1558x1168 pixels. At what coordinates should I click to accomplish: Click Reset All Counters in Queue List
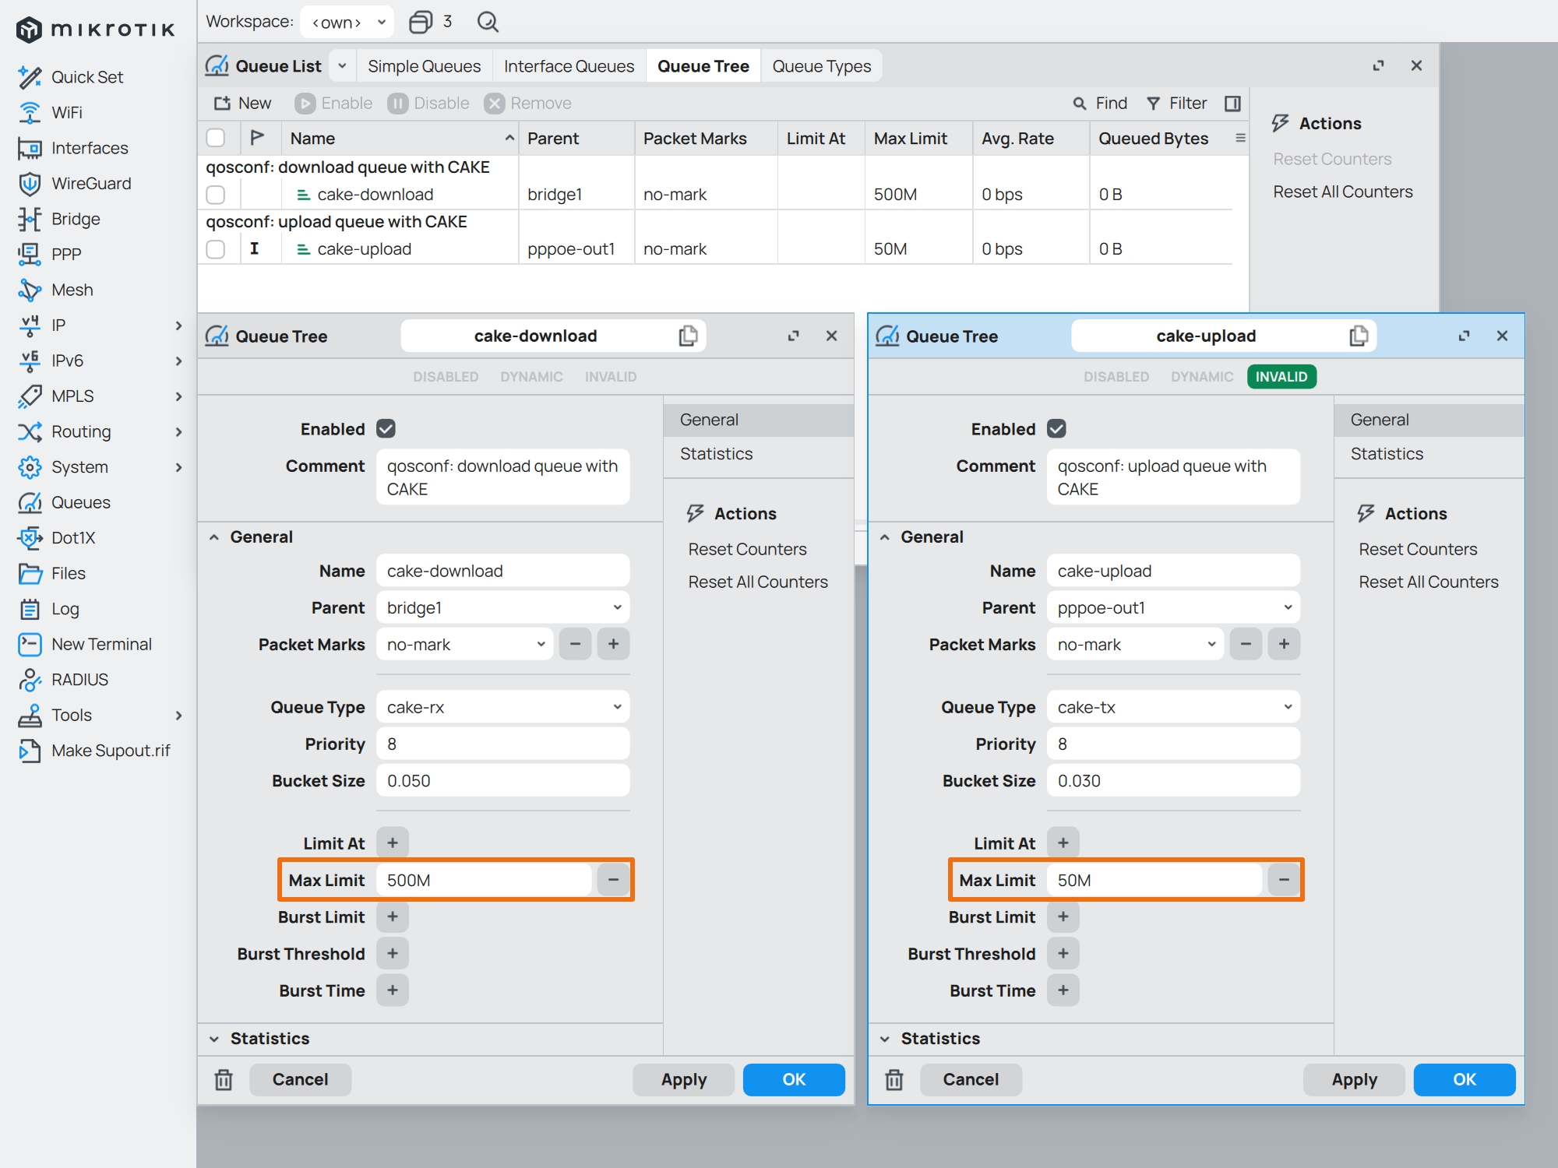pos(1342,192)
